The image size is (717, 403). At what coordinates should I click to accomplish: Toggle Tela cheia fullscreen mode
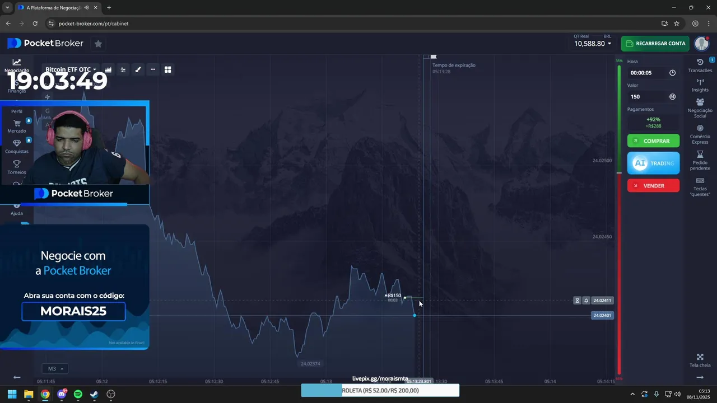pos(700,360)
